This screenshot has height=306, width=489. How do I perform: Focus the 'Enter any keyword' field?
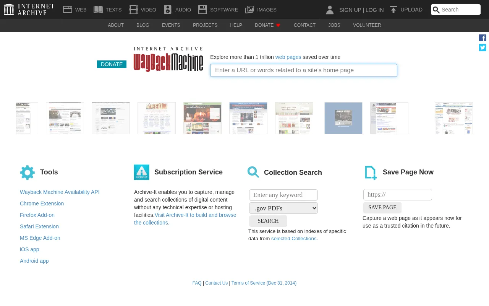coord(283,195)
